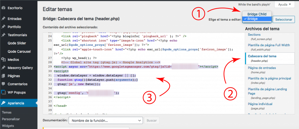Open the Nombre de la función dropdown

pos(106,121)
